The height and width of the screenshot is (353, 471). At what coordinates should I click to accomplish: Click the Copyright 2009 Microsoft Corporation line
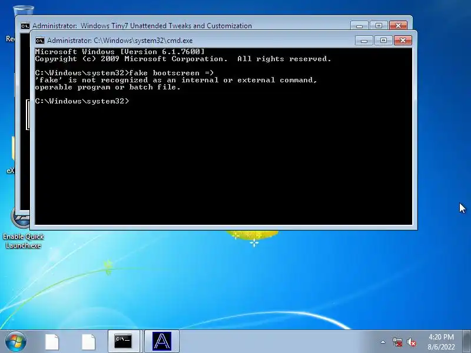183,59
